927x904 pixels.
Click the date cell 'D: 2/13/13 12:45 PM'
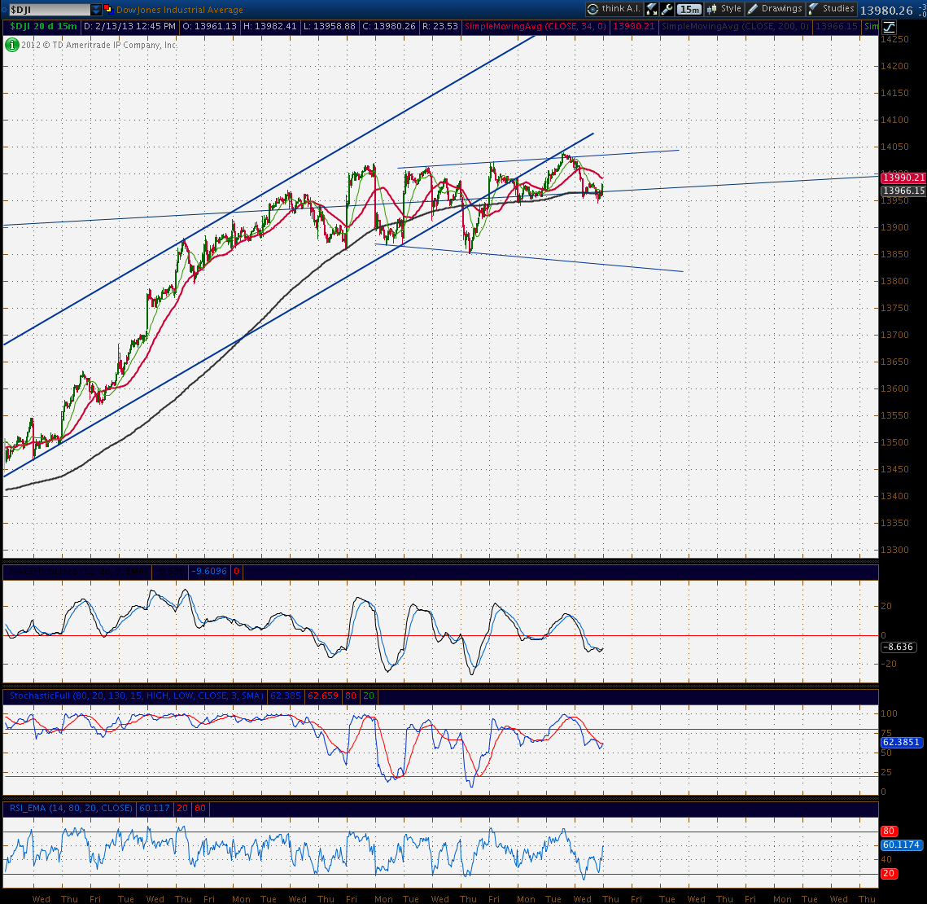(129, 26)
